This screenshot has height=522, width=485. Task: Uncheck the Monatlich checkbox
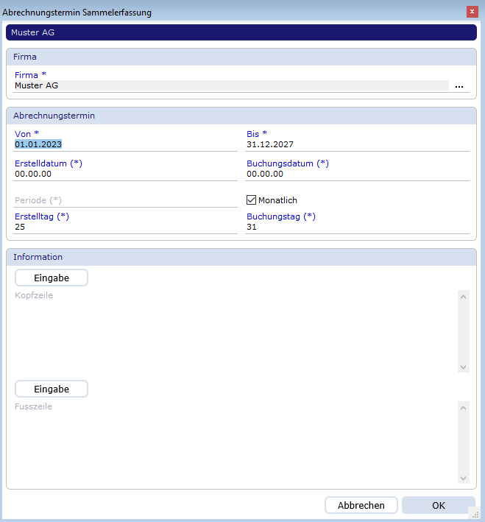tap(252, 200)
